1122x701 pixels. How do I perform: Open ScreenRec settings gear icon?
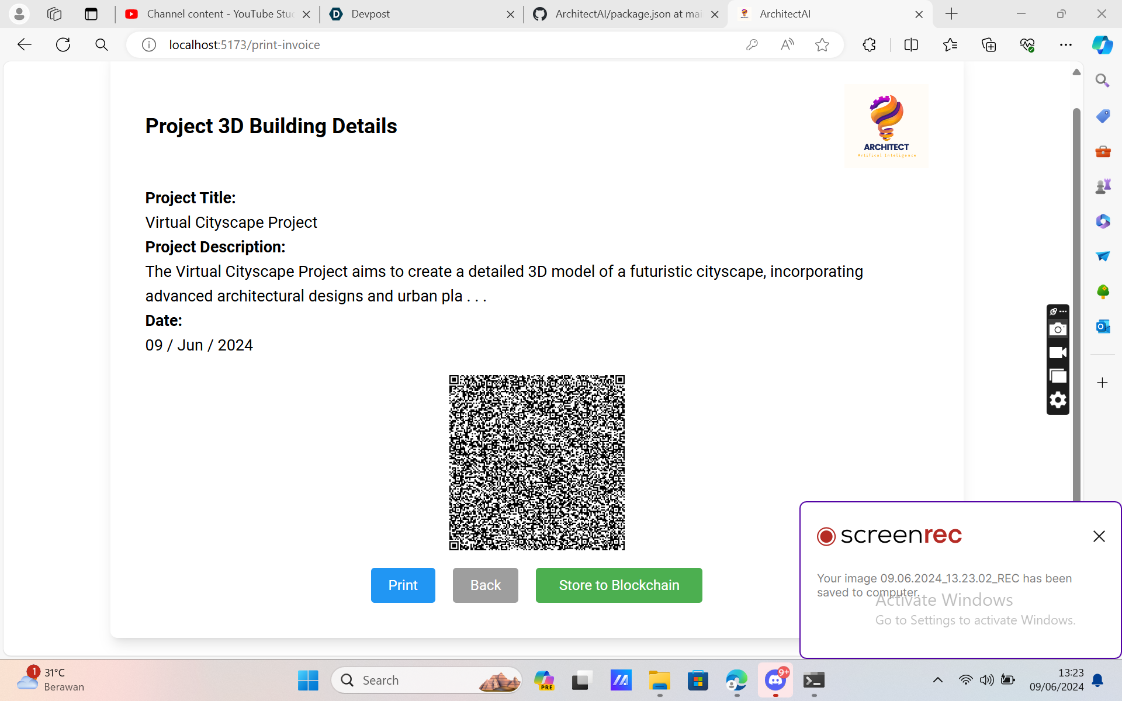(1058, 400)
